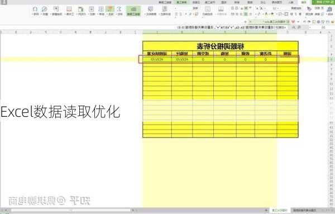Click the formula text in the formula bar
335x214 pixels.
[x=232, y=27]
